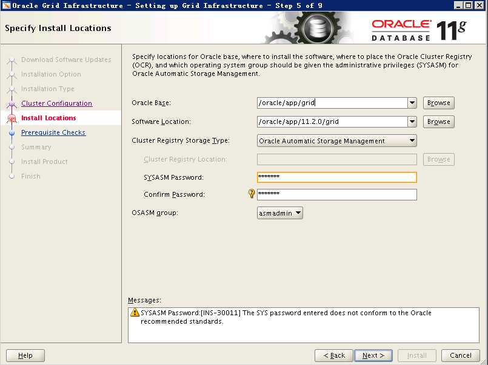The image size is (488, 365).
Task: Click the Help button
Action: 25,355
